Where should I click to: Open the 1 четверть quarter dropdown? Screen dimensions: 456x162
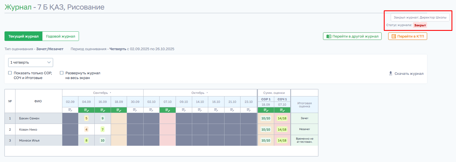pos(31,63)
